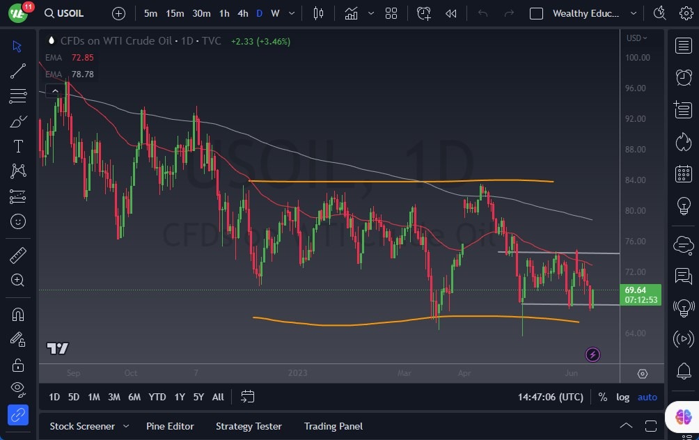Open the text annotation tool
699x440 pixels.
(x=18, y=146)
